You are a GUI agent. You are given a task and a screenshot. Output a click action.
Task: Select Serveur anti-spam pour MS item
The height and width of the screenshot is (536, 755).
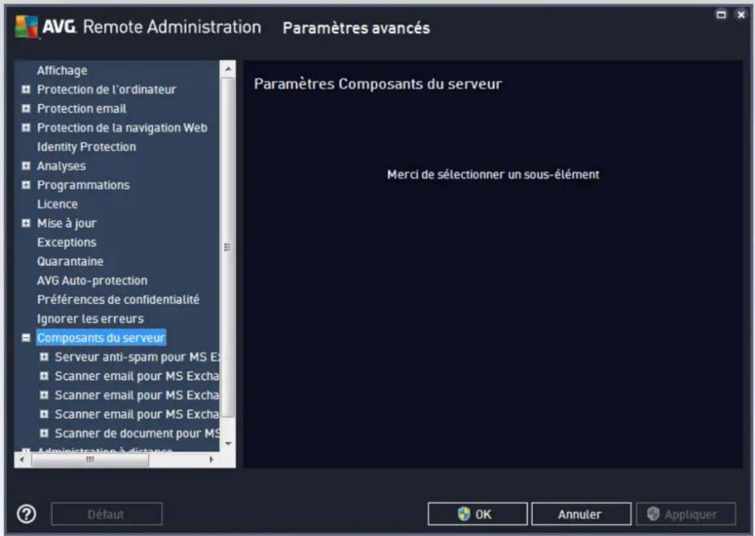137,357
